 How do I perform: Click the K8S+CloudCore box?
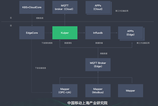click(x=32, y=7)
